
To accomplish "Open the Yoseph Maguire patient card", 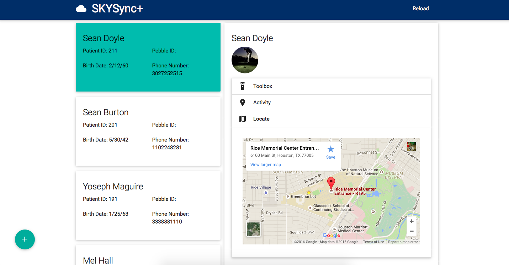I will (x=148, y=205).
